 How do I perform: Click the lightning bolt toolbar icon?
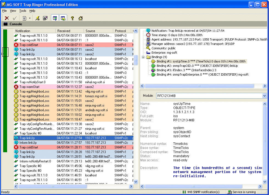pyautogui.click(x=38, y=18)
